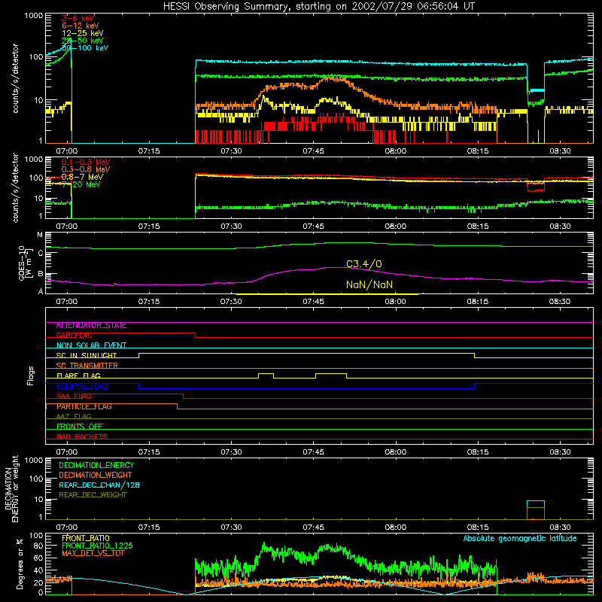Click the GOES-10 vertical axis label
This screenshot has height=602, width=602.
tap(24, 263)
